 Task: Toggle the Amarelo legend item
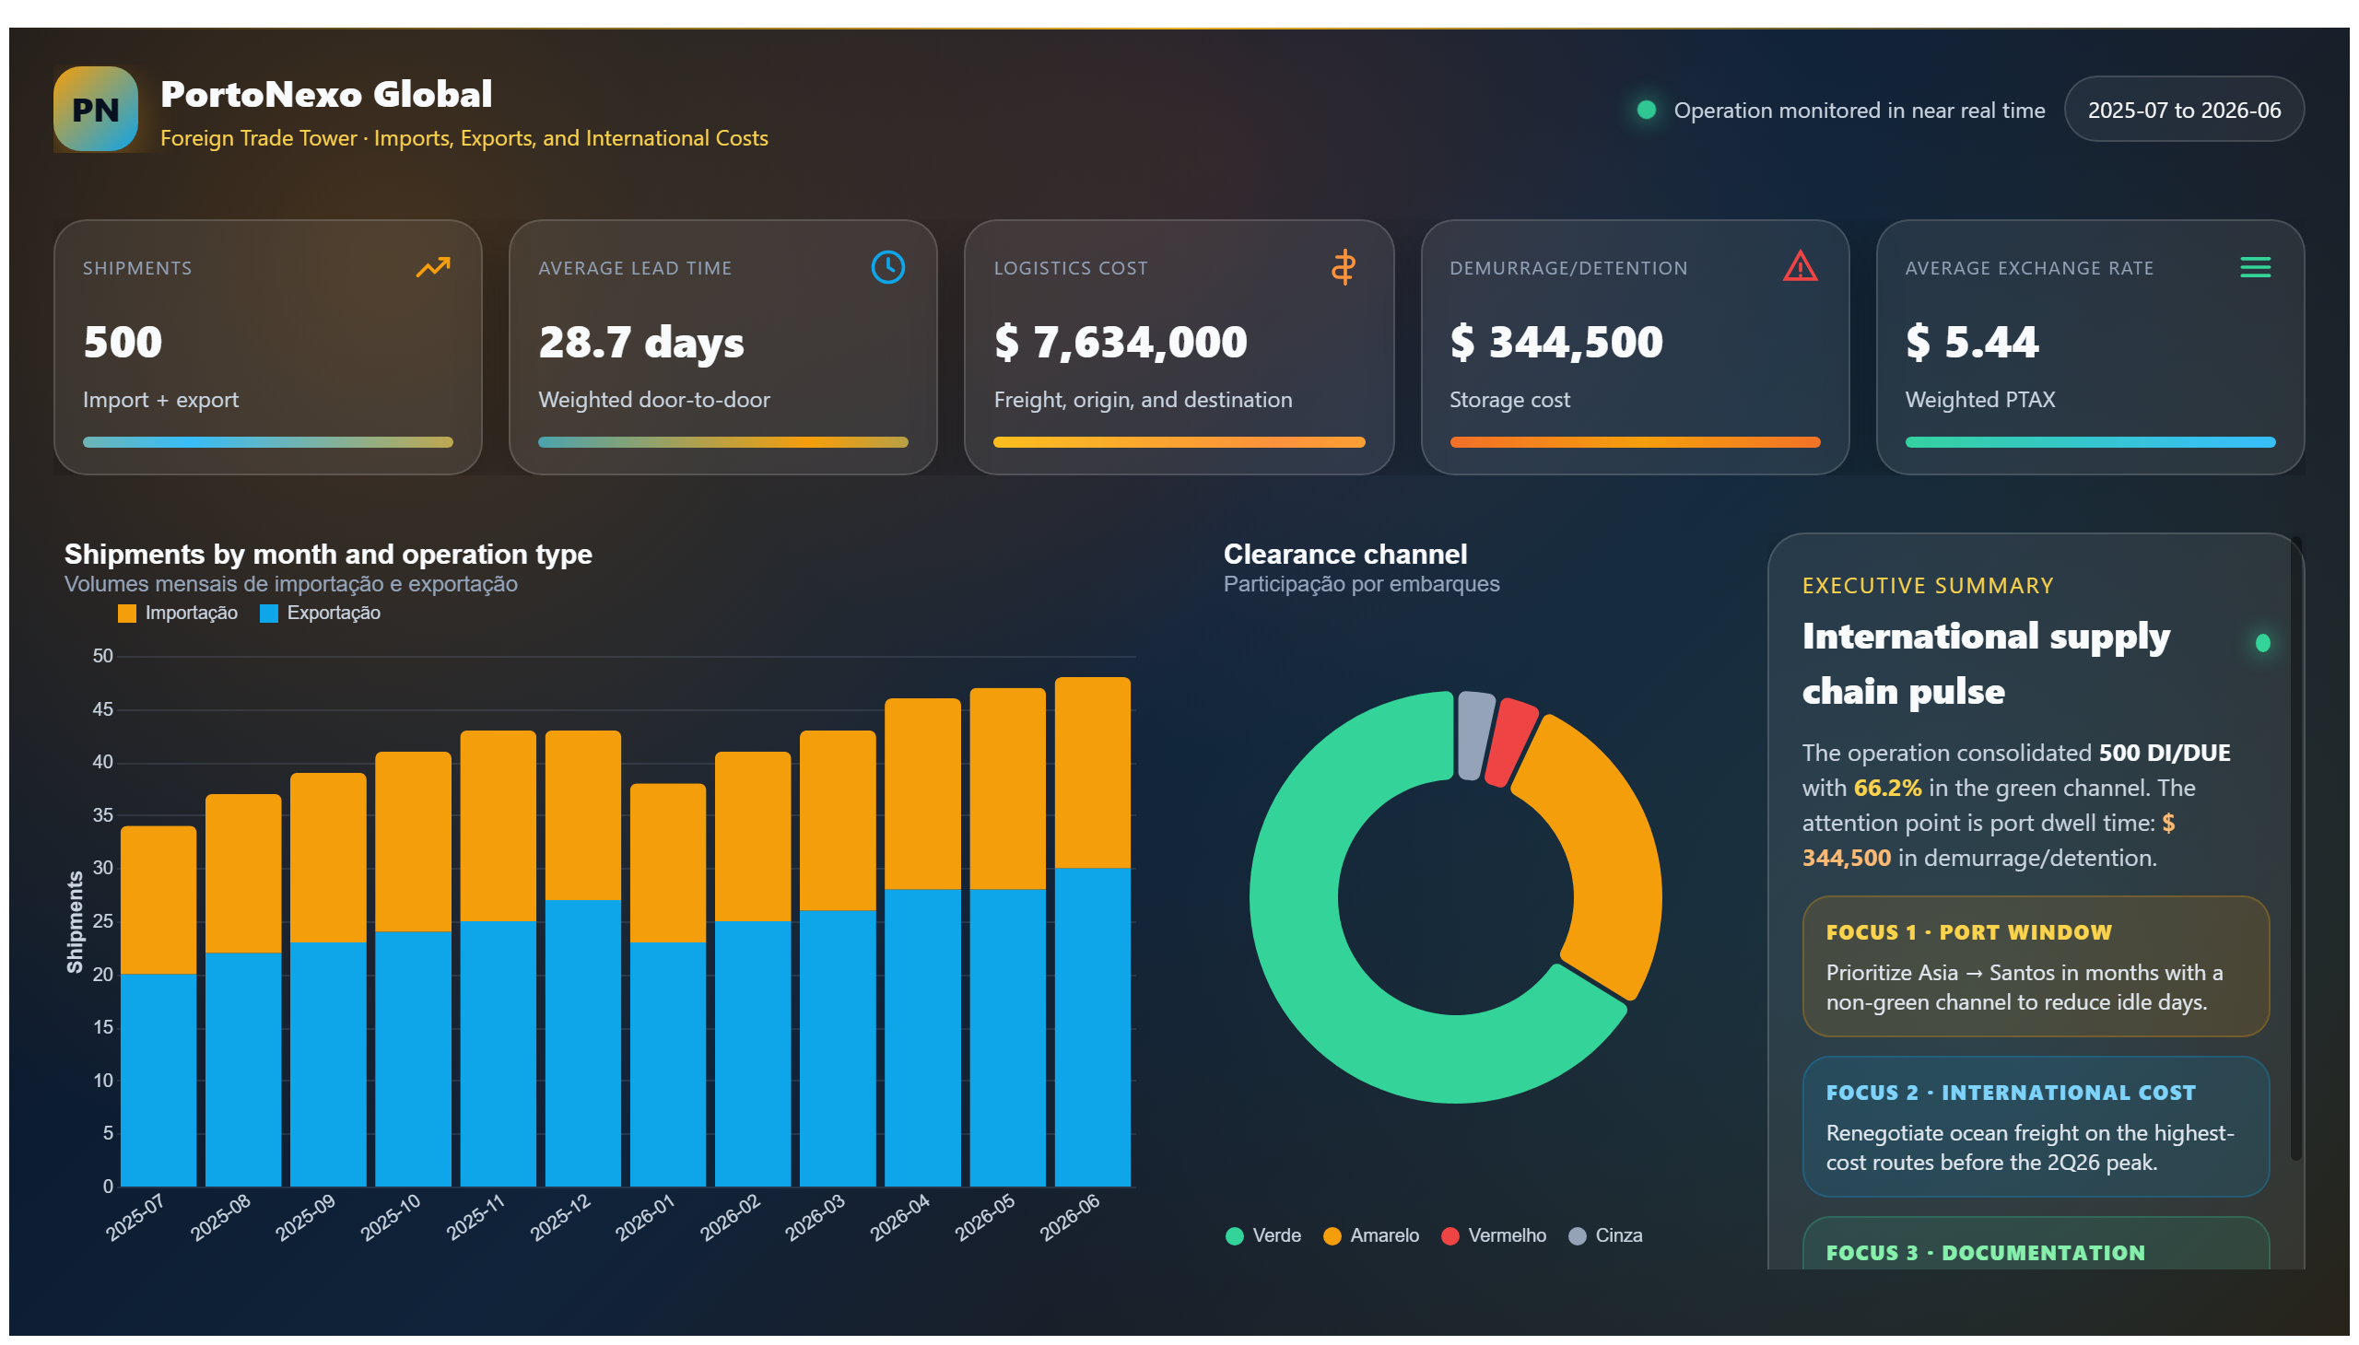(x=1370, y=1236)
